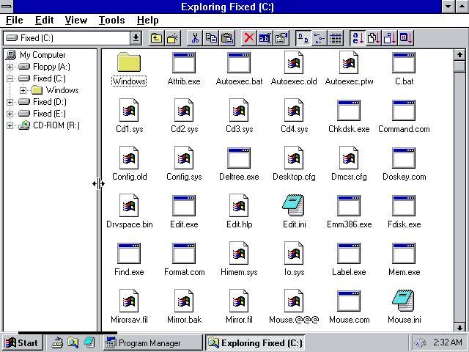Switch to details view
469x352 pixels.
pyautogui.click(x=336, y=38)
